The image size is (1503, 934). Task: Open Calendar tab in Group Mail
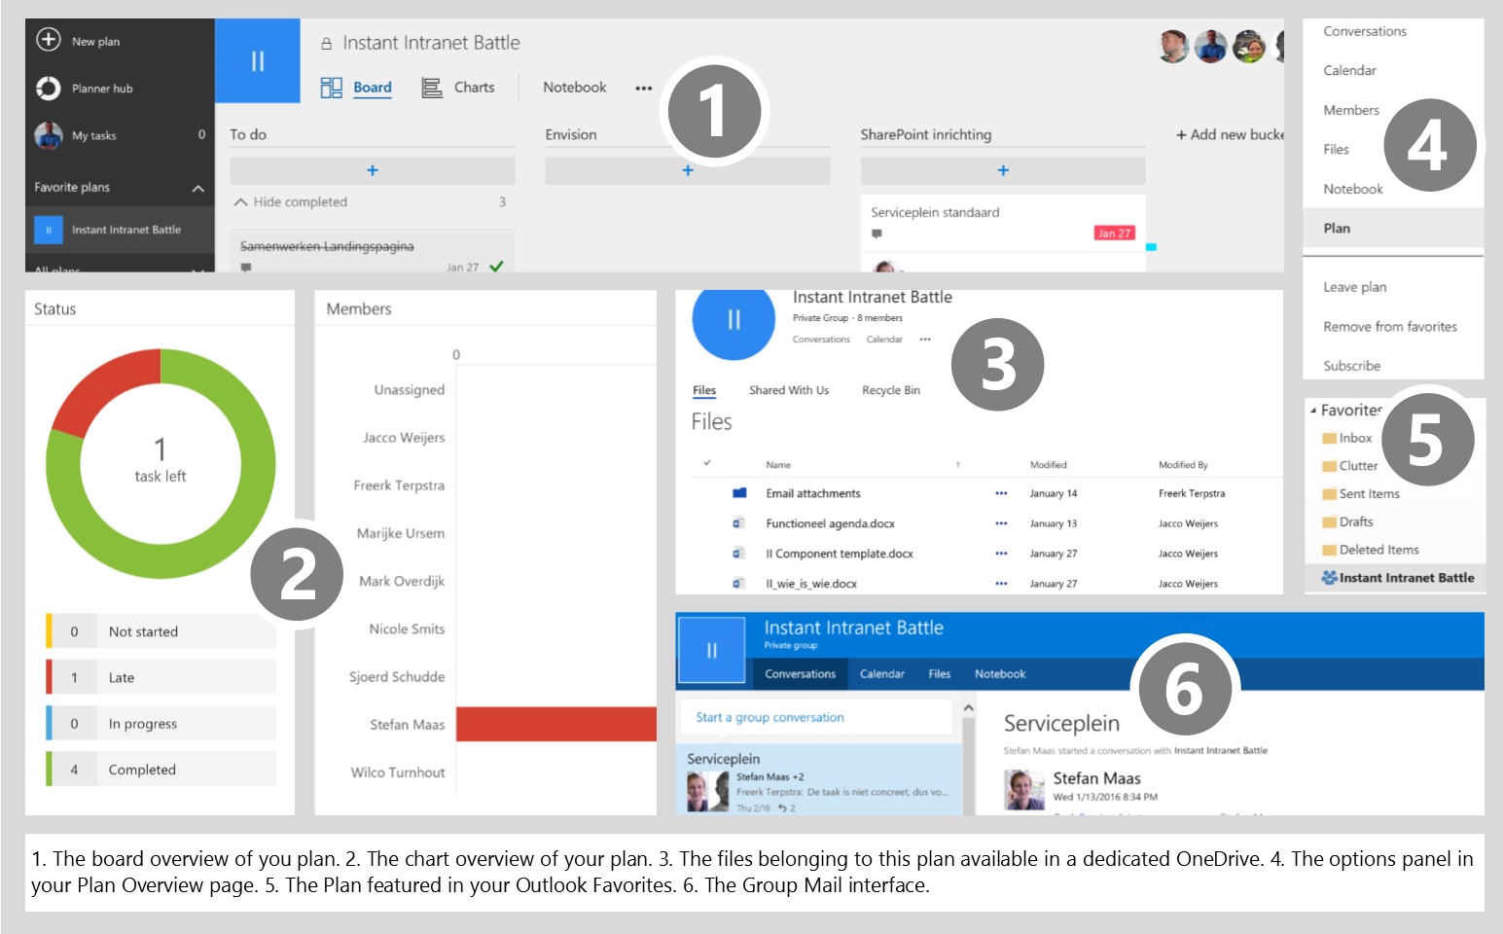coord(882,674)
